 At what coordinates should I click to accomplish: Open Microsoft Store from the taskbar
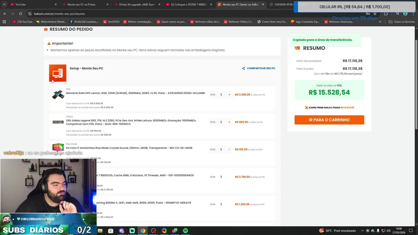111,231
